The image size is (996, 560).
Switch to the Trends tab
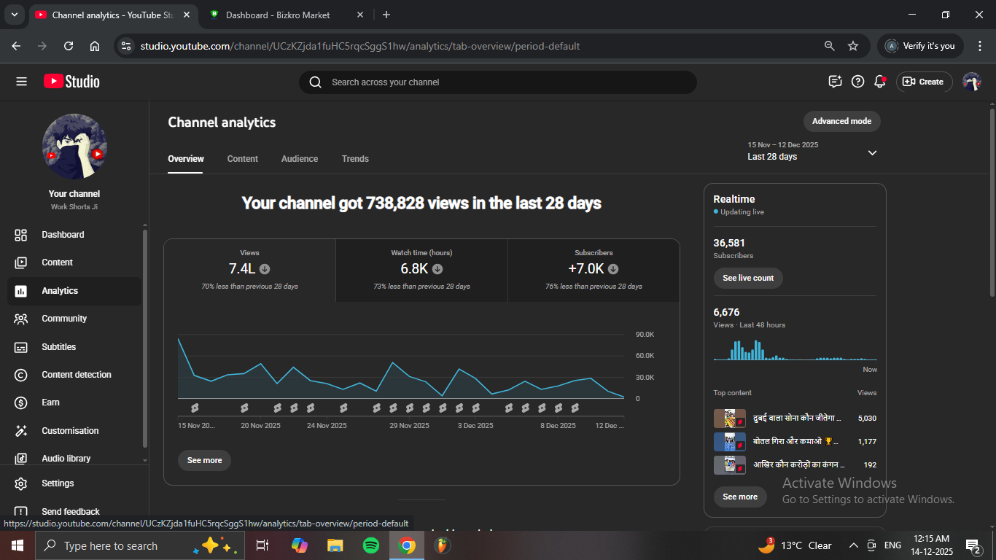coord(355,159)
